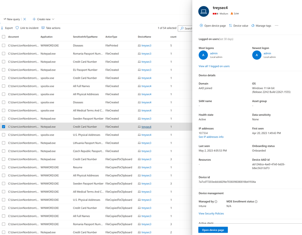Viewport: 302px width, 235px height.
Task: Click the Export download icon
Action: (2, 28)
